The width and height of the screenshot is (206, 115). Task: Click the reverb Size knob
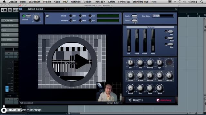pyautogui.click(x=140, y=88)
